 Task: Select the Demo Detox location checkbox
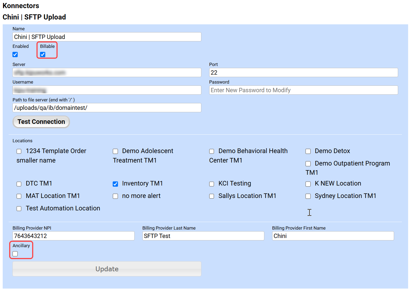[308, 151]
